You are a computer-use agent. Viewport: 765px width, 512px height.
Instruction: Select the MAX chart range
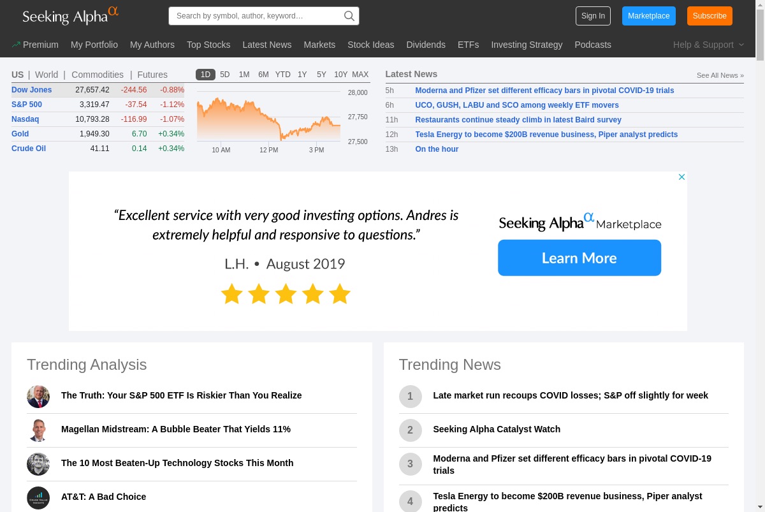[x=360, y=75]
